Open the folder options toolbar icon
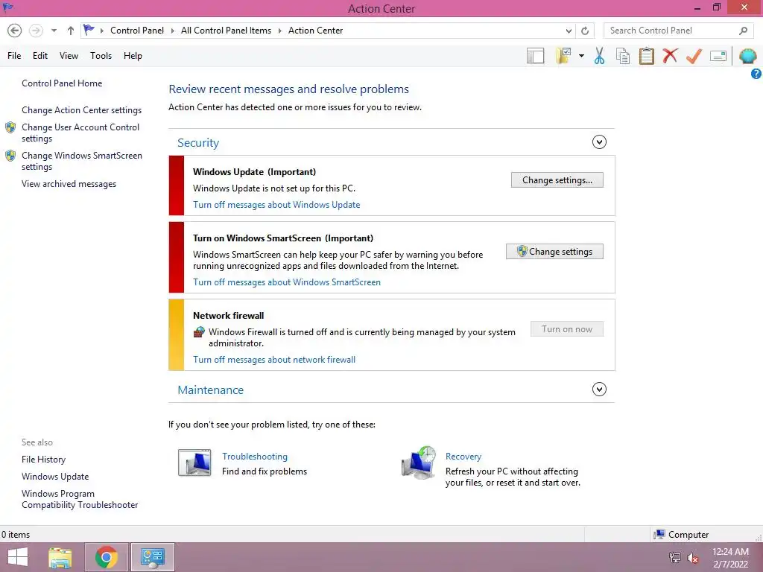The width and height of the screenshot is (763, 572). click(563, 55)
